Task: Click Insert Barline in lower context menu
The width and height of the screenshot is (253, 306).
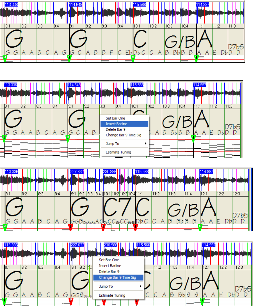Action: click(110, 266)
